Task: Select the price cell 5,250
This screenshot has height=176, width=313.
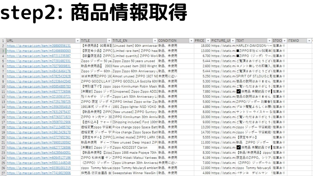Action: (x=202, y=76)
